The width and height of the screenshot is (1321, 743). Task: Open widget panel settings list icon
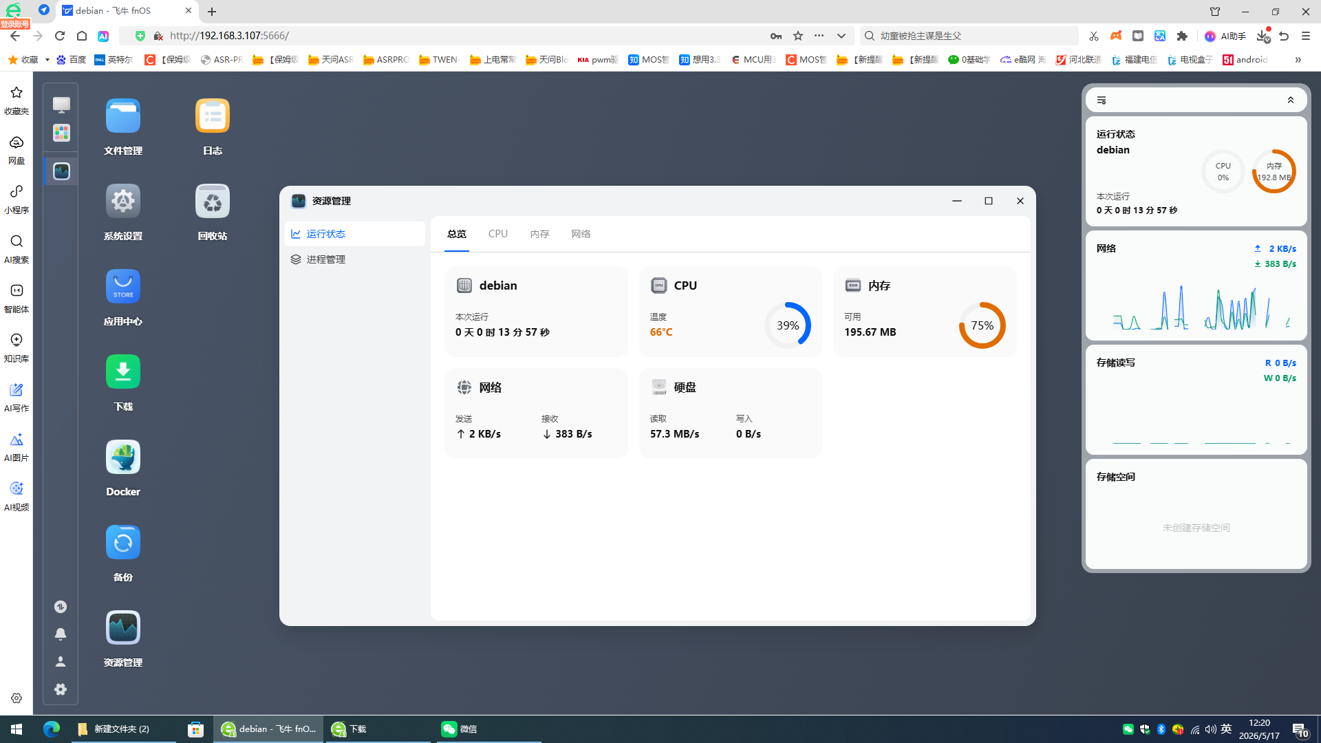[x=1102, y=100]
